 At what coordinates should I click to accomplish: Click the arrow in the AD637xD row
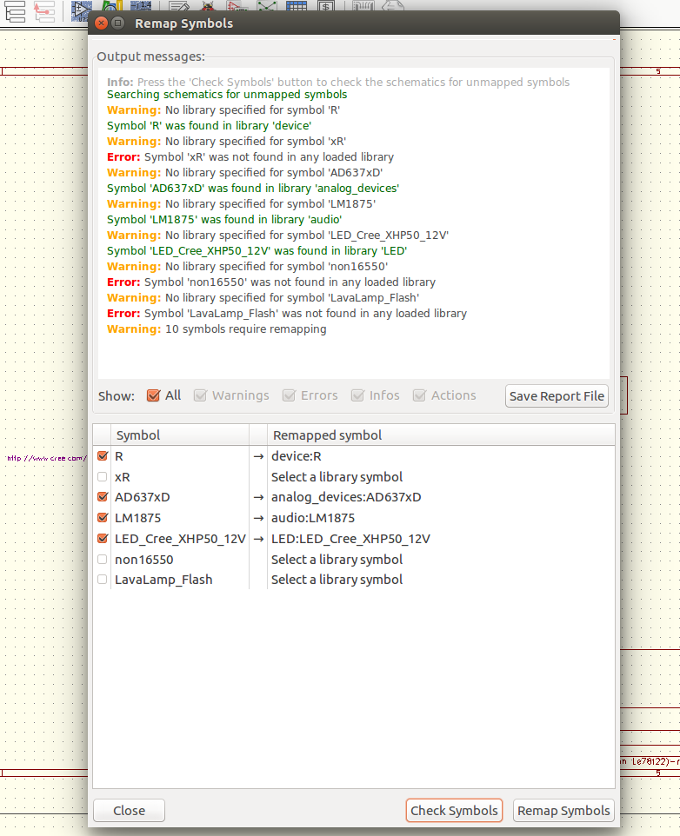[258, 498]
